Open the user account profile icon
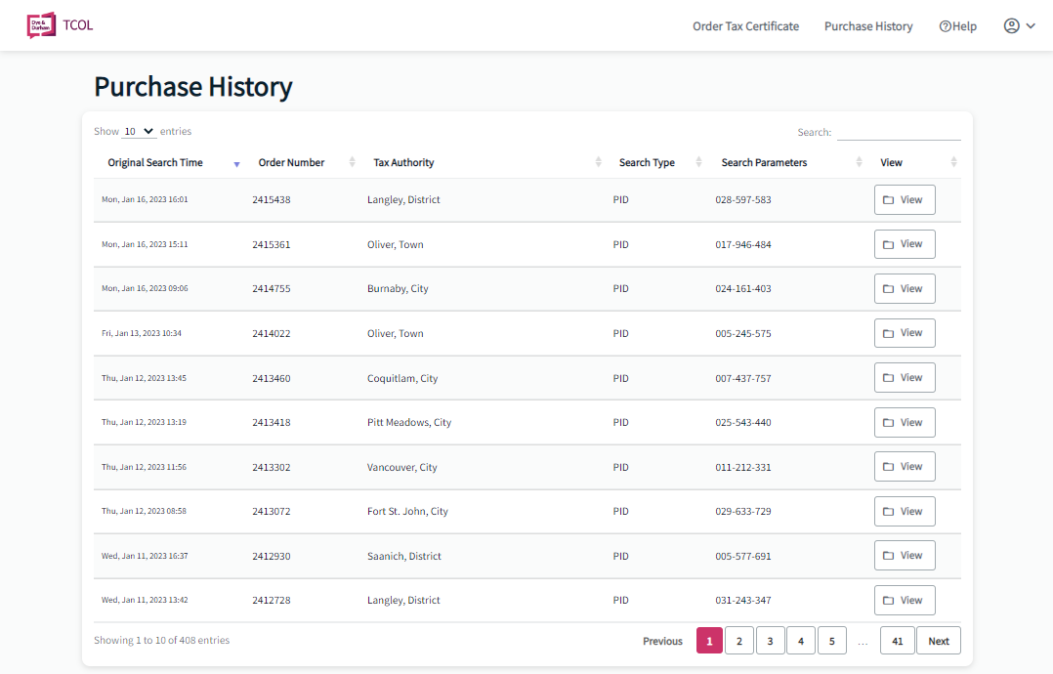1053x674 pixels. click(x=1011, y=26)
